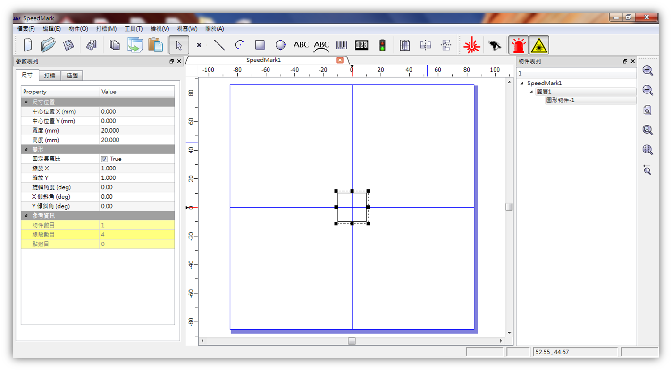The width and height of the screenshot is (672, 371).
Task: Collapse the SpeedMark1 node in object list
Action: pyautogui.click(x=521, y=83)
